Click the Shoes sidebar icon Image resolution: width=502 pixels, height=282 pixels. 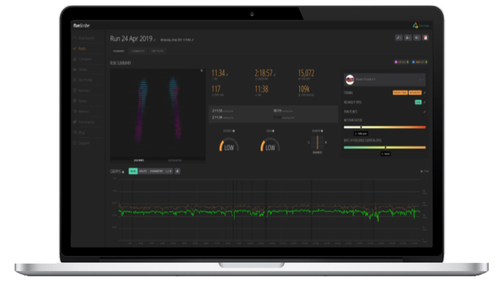tap(75, 70)
